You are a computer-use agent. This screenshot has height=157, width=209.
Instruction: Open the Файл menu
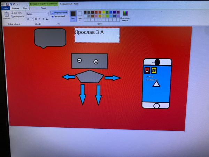[x=6, y=8]
